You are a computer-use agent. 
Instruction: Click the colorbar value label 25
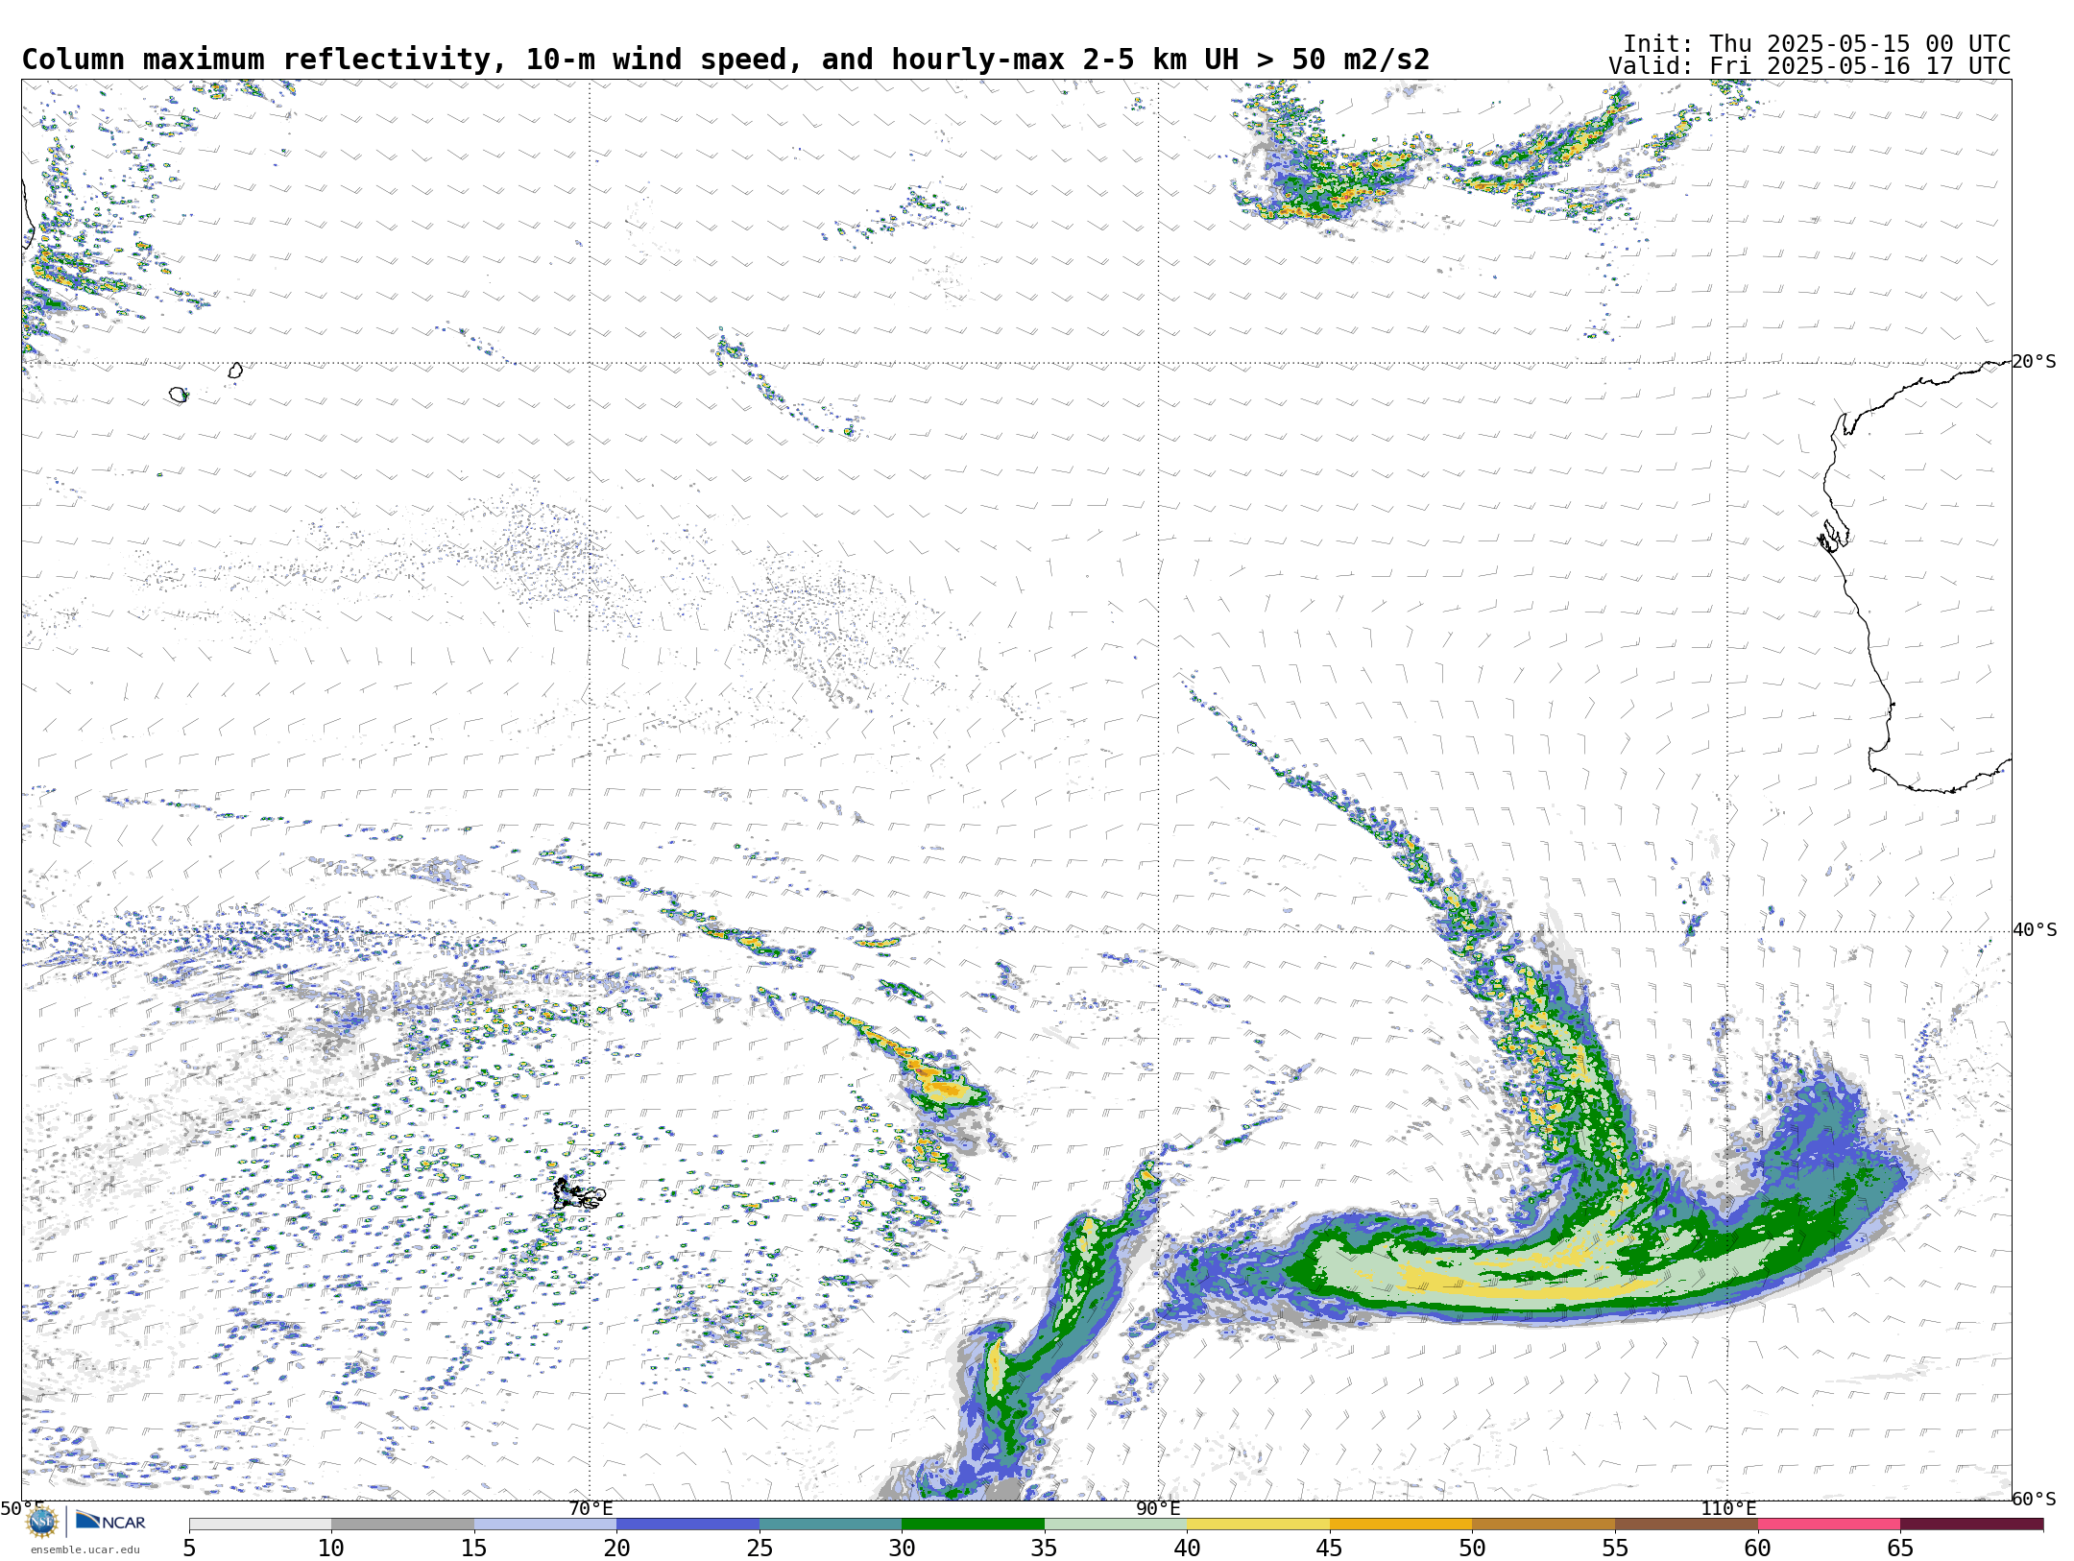tap(760, 1548)
